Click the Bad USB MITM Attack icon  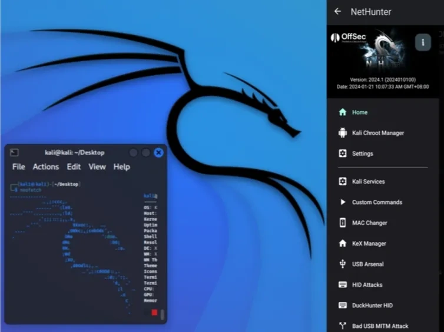(x=343, y=326)
